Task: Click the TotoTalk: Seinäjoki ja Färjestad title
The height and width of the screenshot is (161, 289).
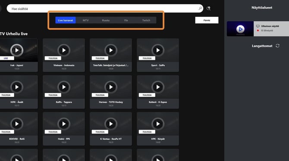Action: (x=111, y=65)
